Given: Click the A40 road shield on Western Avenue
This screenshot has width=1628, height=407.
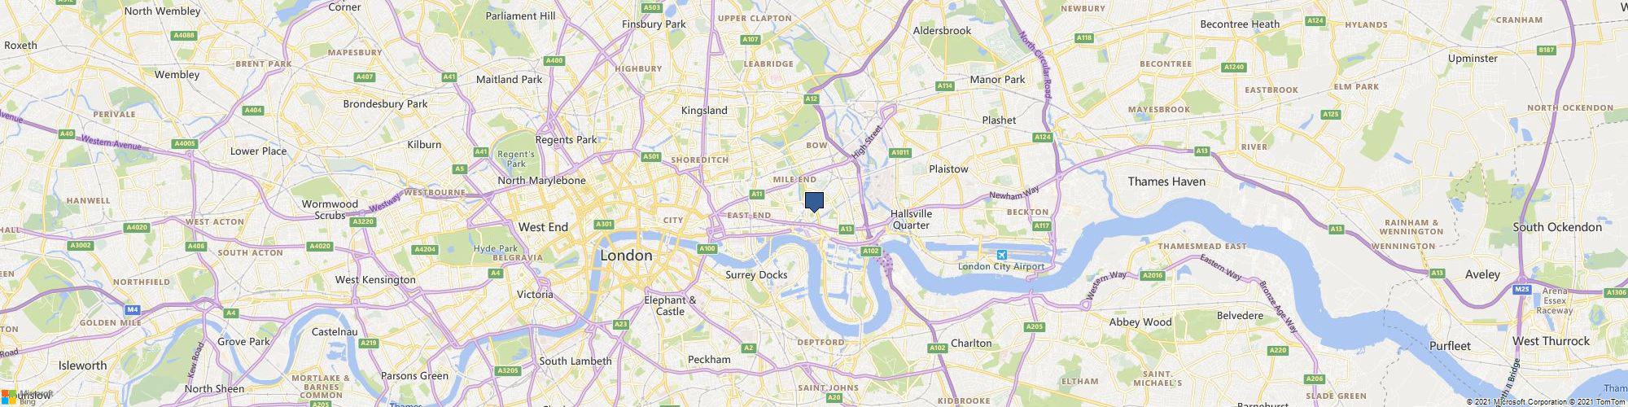Looking at the screenshot, I should click(66, 133).
